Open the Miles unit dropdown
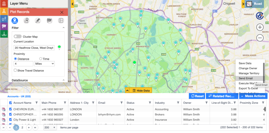269x133 pixels. point(44,64)
